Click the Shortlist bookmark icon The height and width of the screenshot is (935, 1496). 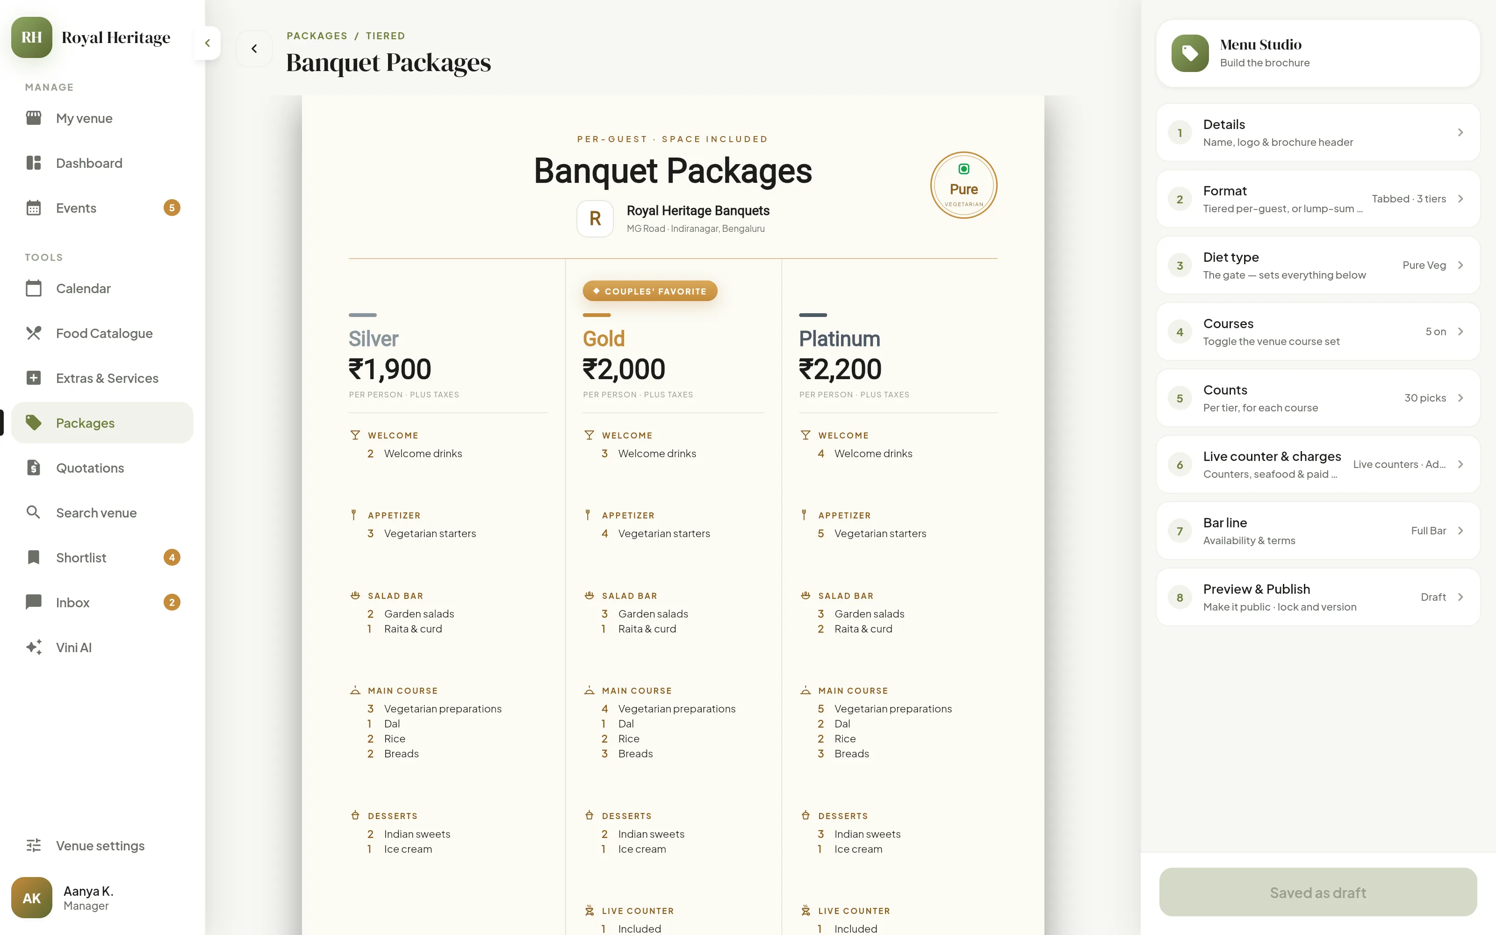(x=33, y=557)
